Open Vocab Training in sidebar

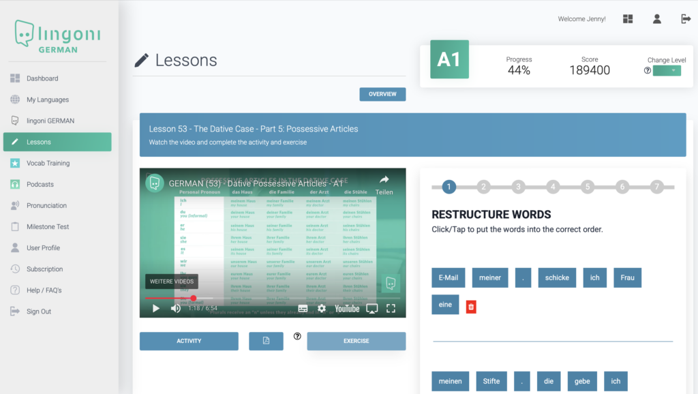pyautogui.click(x=48, y=164)
